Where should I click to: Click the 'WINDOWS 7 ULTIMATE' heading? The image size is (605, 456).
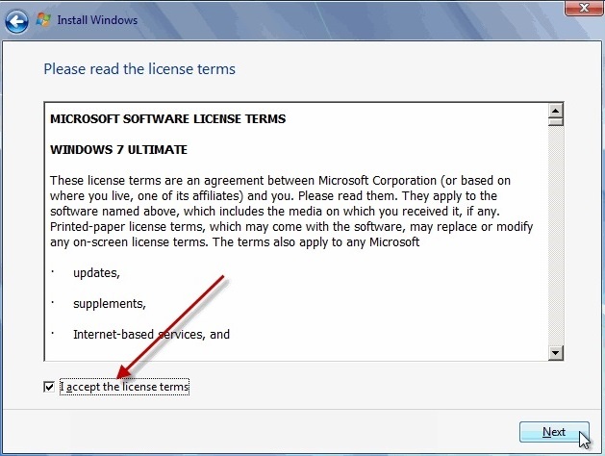[119, 150]
